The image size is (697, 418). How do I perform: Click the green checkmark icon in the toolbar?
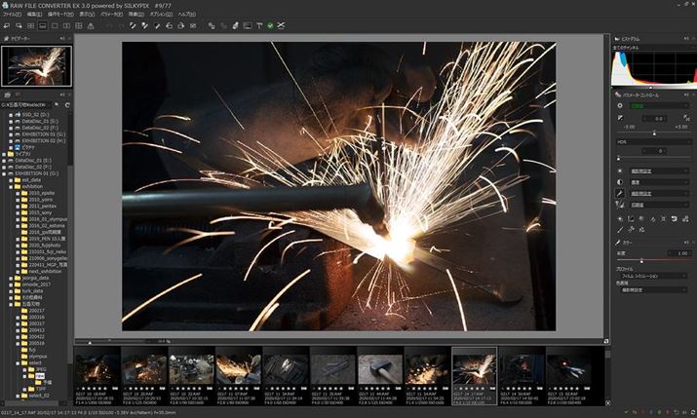click(x=270, y=25)
